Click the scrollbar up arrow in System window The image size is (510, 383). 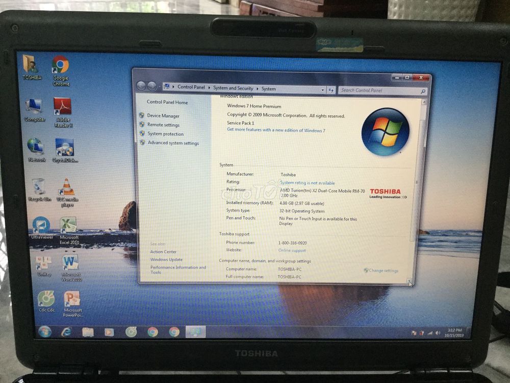coord(424,102)
